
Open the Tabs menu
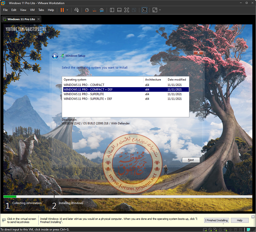click(x=41, y=10)
